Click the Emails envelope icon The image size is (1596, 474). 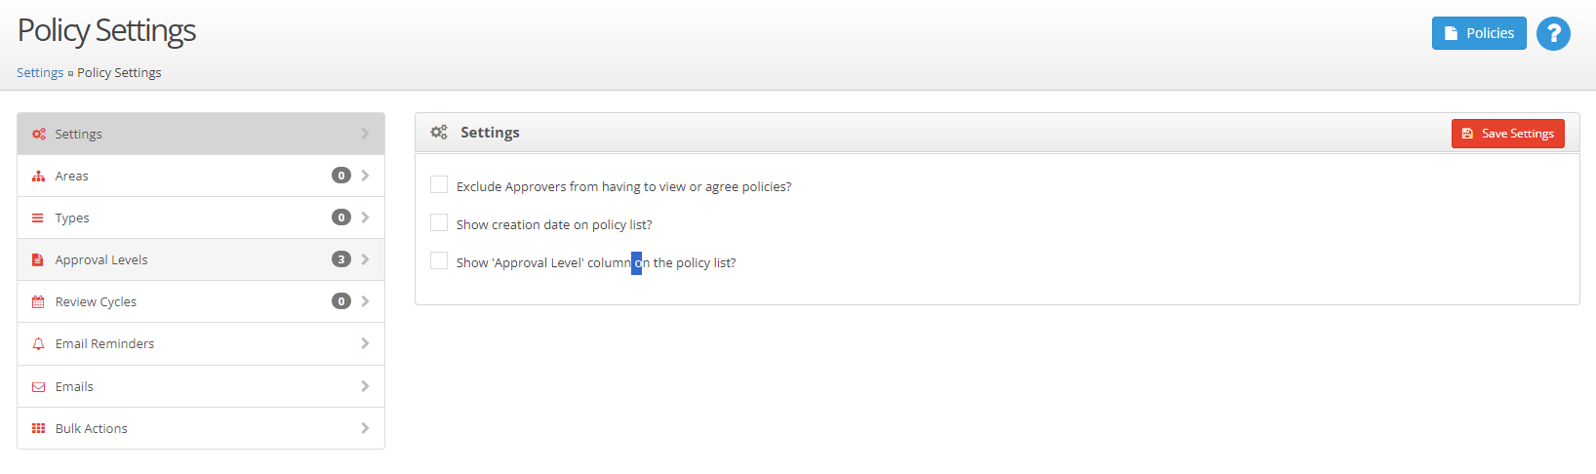38,387
